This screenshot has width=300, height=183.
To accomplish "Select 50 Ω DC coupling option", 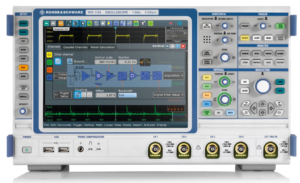I will 78,95.
